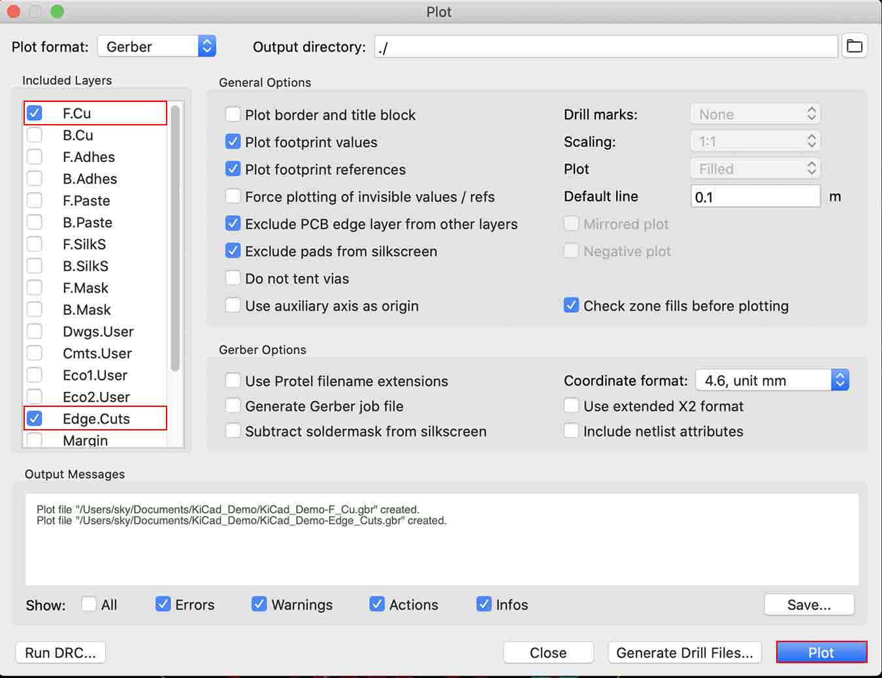Enable the B.Cu layer checkbox

[x=35, y=135]
